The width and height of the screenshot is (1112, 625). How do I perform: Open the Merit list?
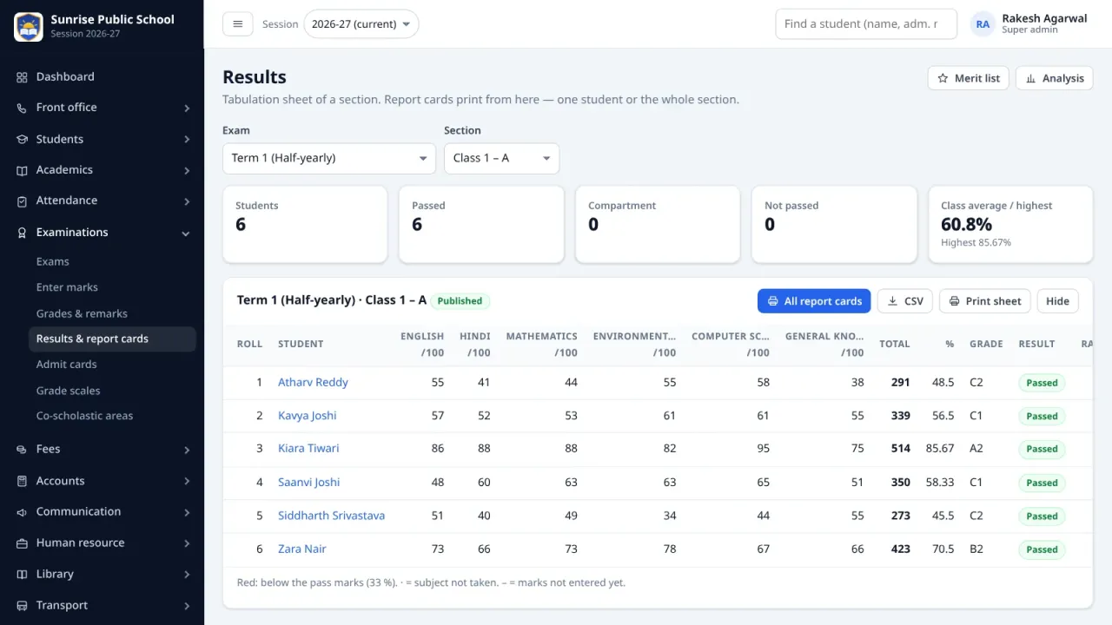pyautogui.click(x=969, y=78)
